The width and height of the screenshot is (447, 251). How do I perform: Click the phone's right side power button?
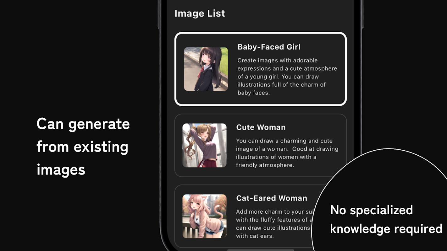pyautogui.click(x=362, y=14)
